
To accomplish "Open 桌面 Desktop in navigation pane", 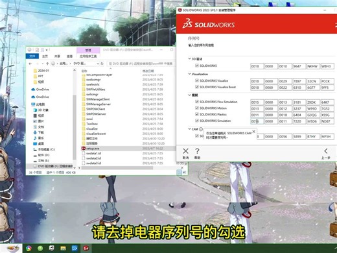I will [38, 143].
